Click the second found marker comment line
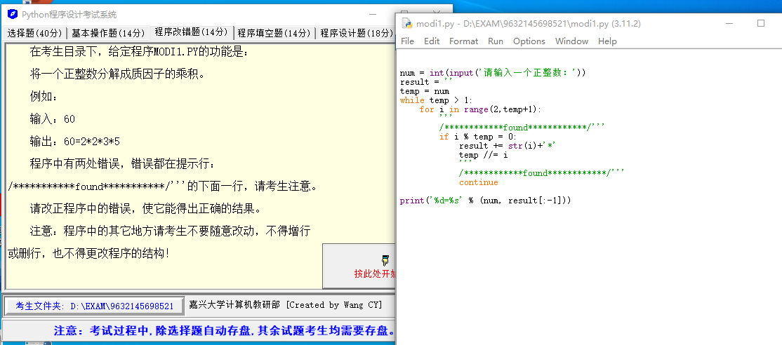The width and height of the screenshot is (782, 345). [x=541, y=173]
